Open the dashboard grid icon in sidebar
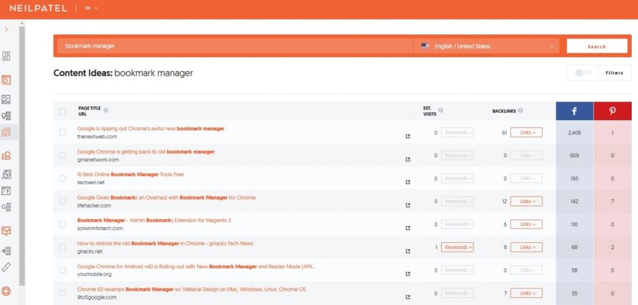Image resolution: width=638 pixels, height=305 pixels. point(6,56)
